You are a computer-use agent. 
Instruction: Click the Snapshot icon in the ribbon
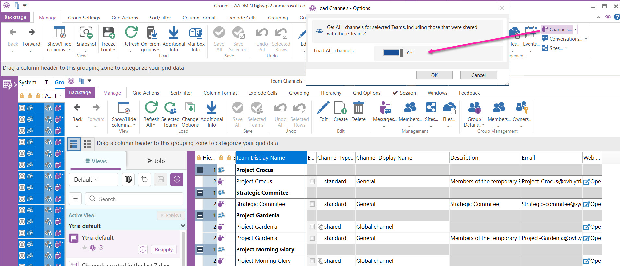click(x=86, y=33)
